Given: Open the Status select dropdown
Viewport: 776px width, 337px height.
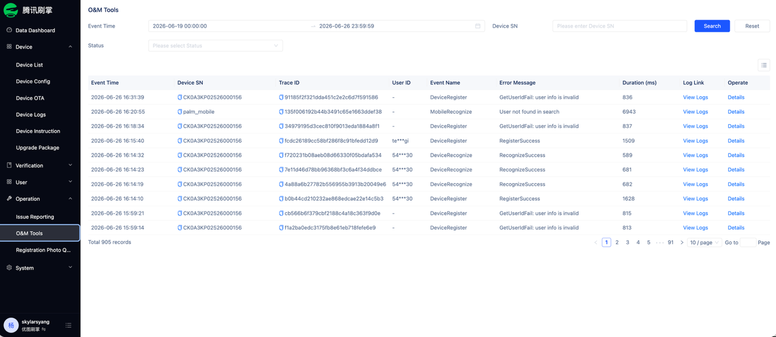Looking at the screenshot, I should click(x=216, y=46).
